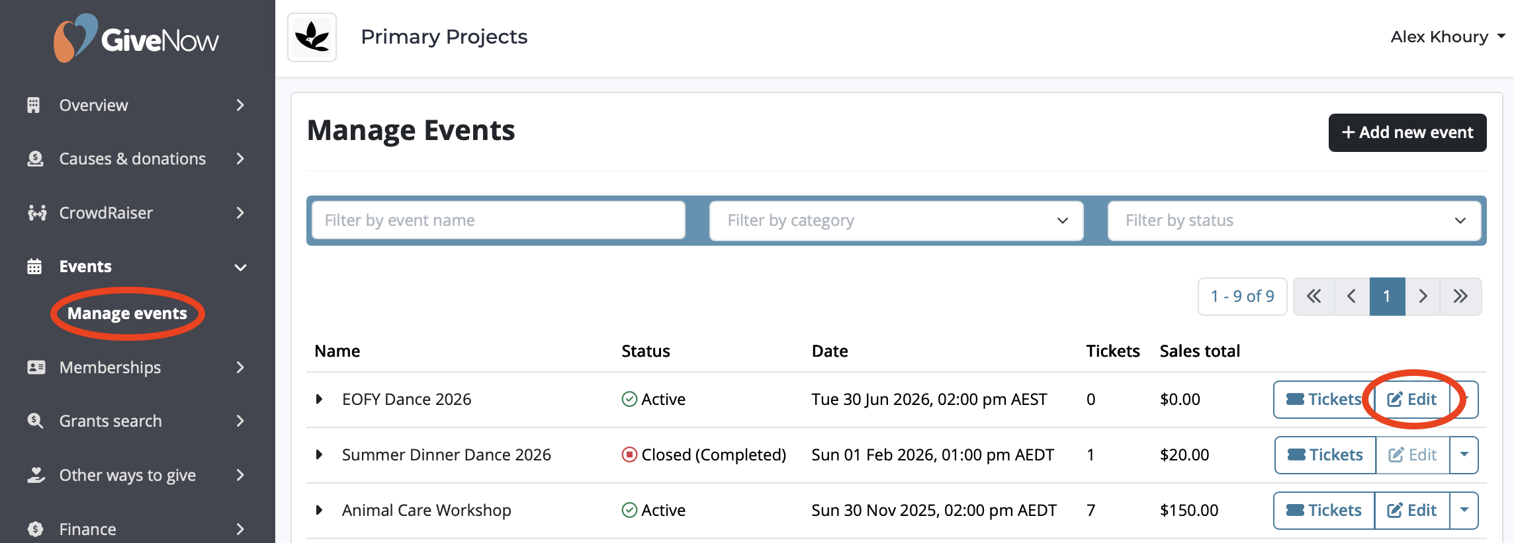1514x543 pixels.
Task: Jump to the last page of results
Action: (1460, 296)
